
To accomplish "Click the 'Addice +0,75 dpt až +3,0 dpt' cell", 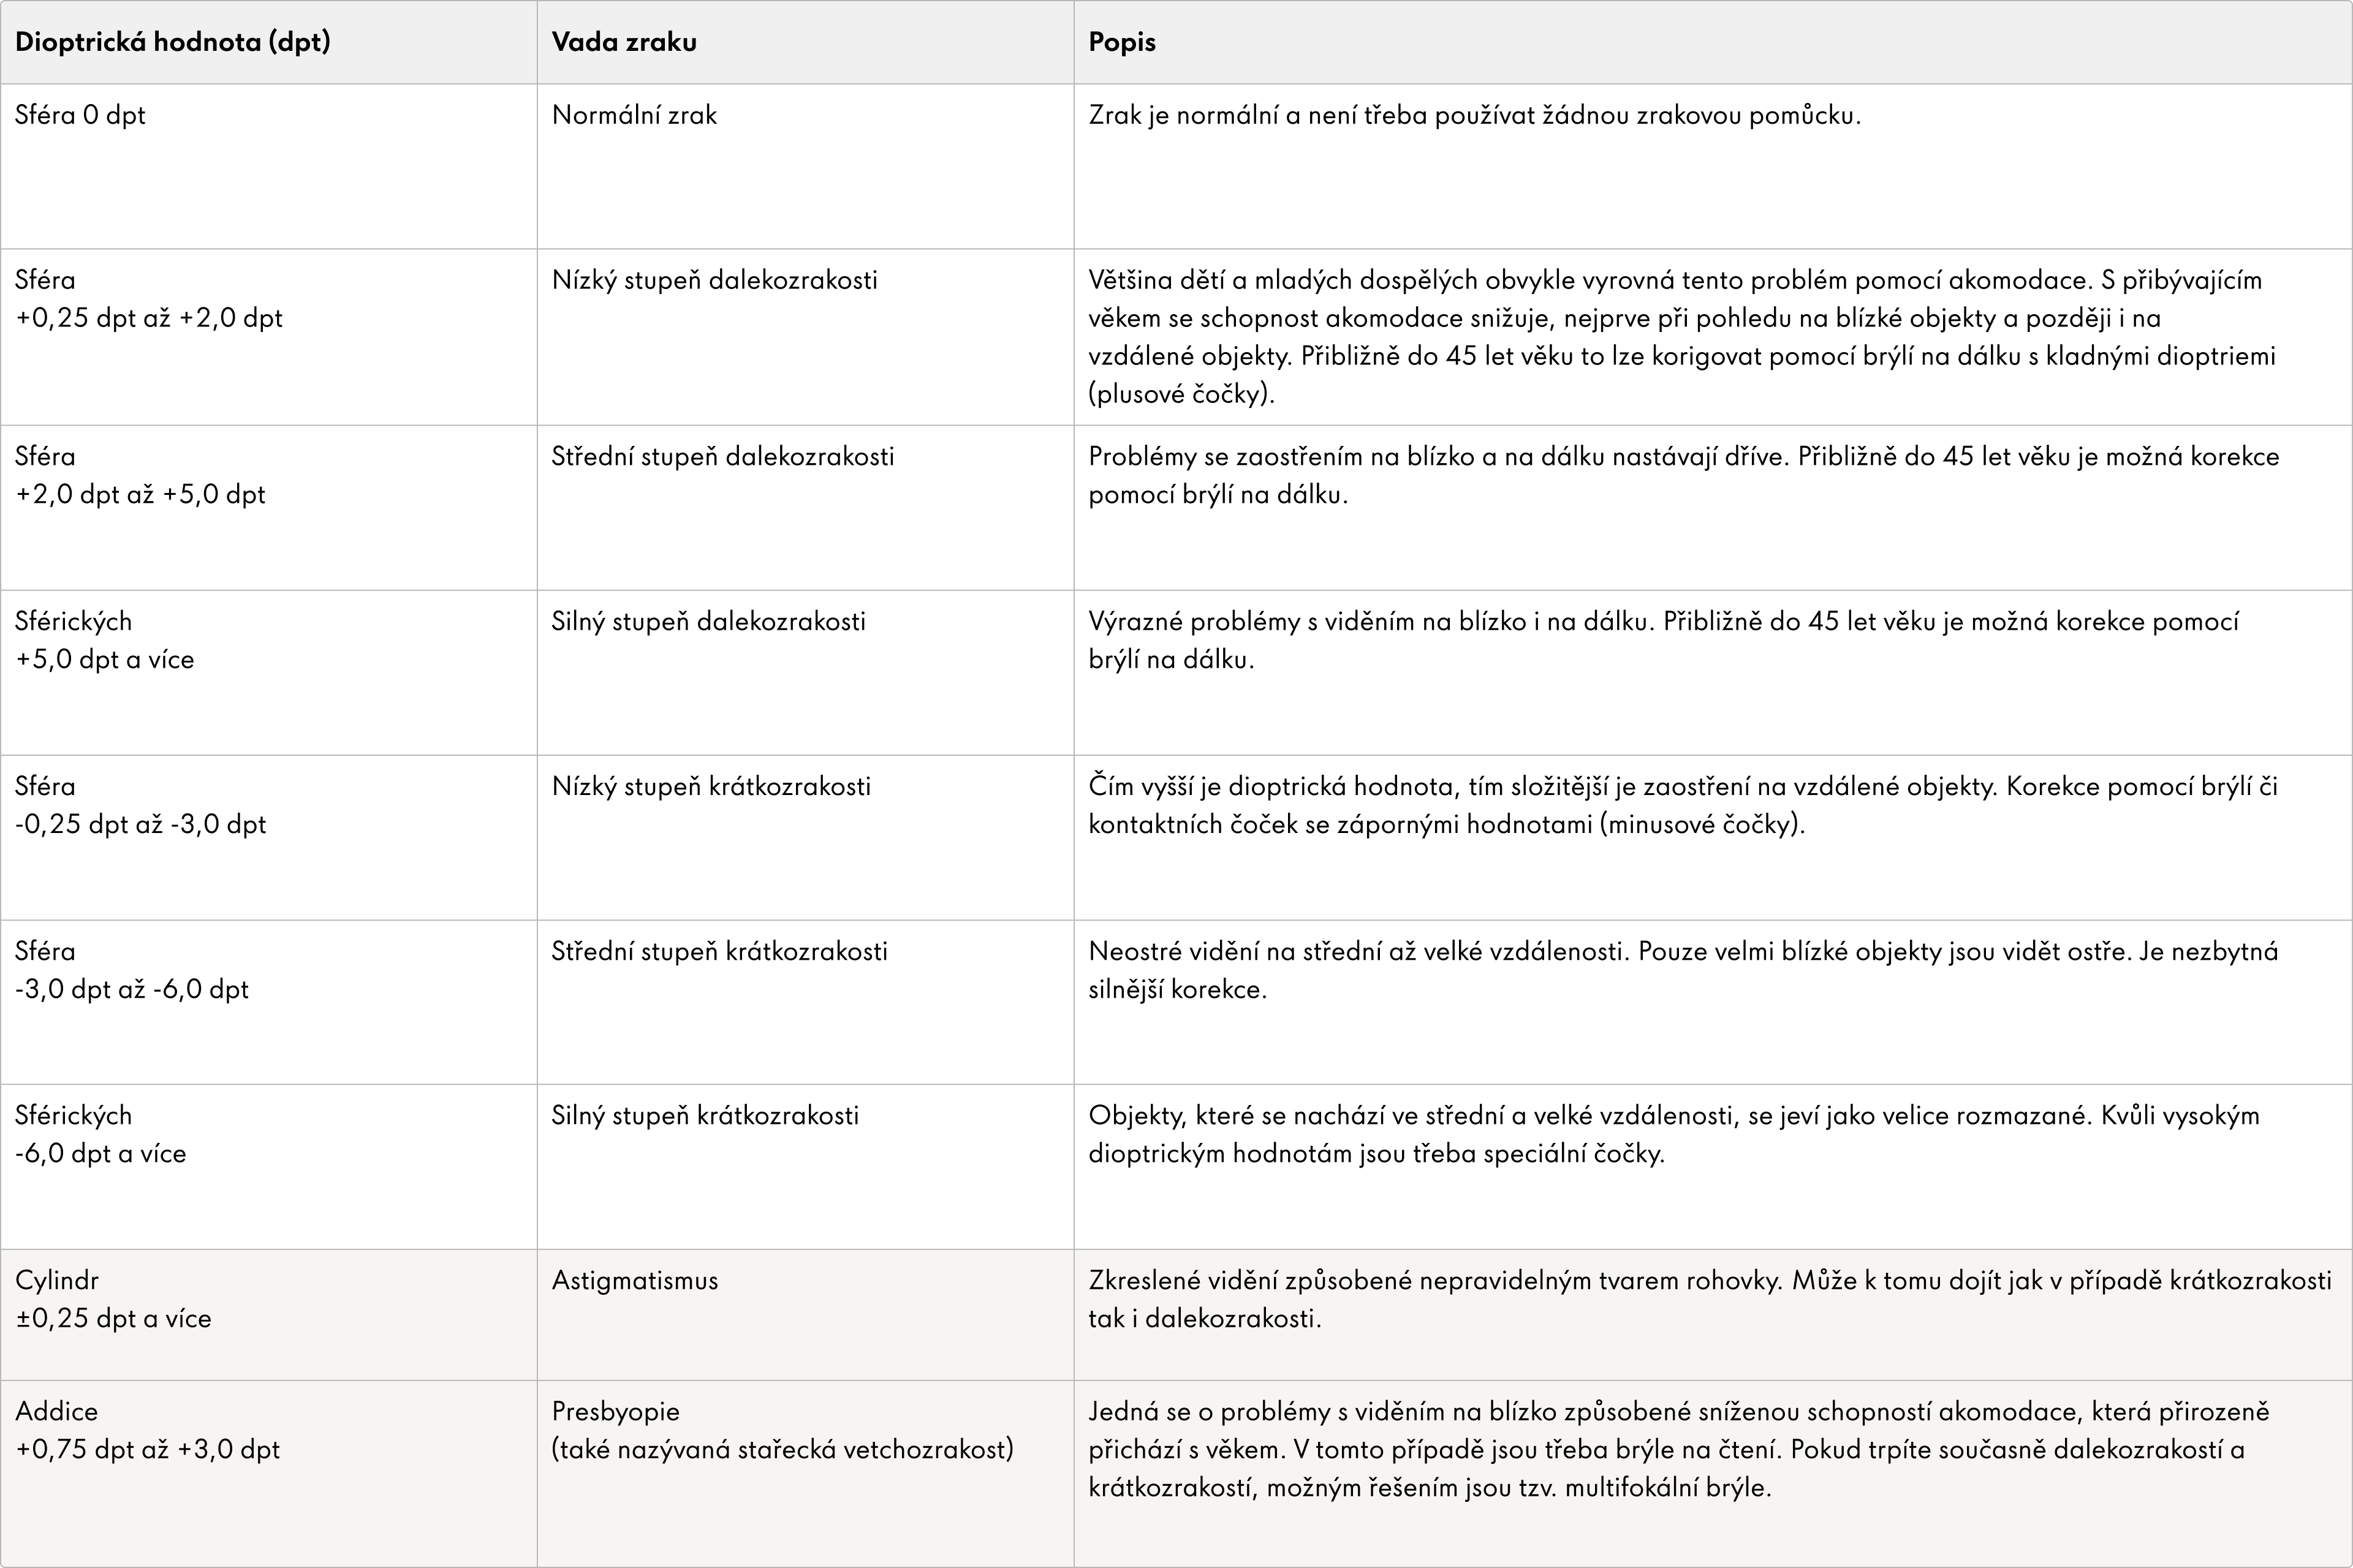I will pos(147,1431).
